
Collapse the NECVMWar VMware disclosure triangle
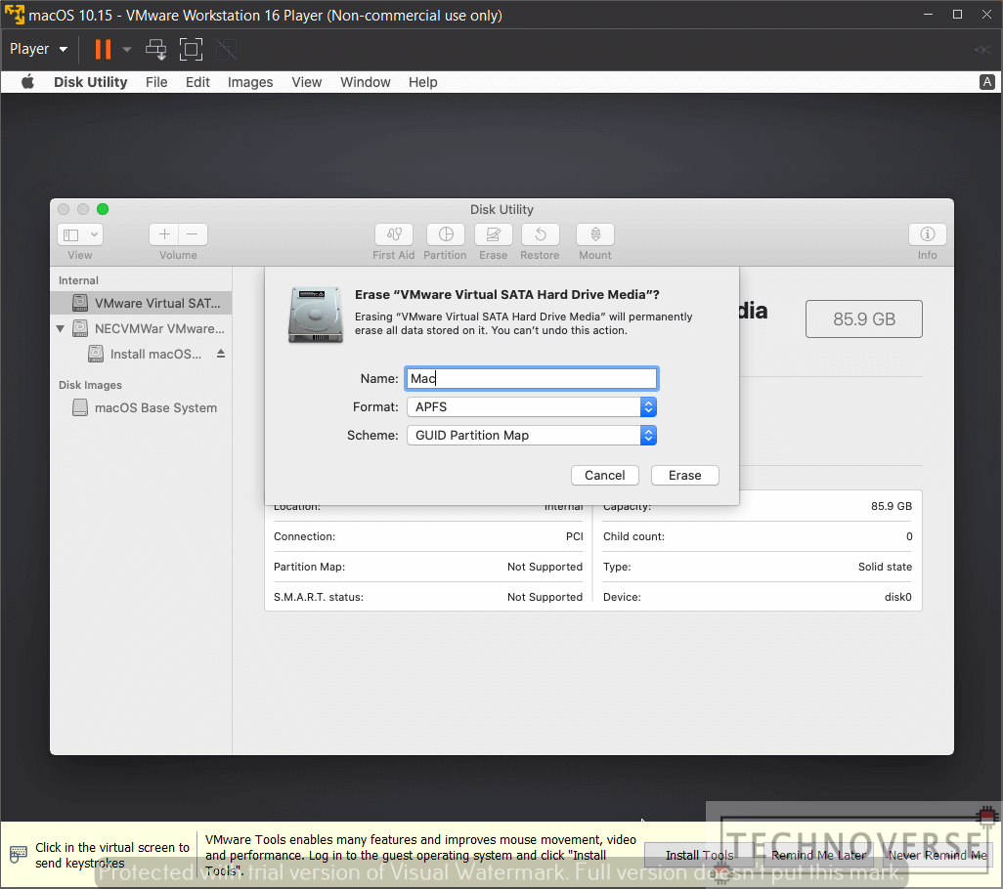61,328
